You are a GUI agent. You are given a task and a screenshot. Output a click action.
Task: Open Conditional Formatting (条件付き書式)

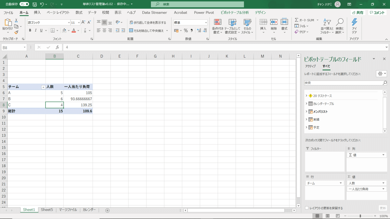pos(218,26)
